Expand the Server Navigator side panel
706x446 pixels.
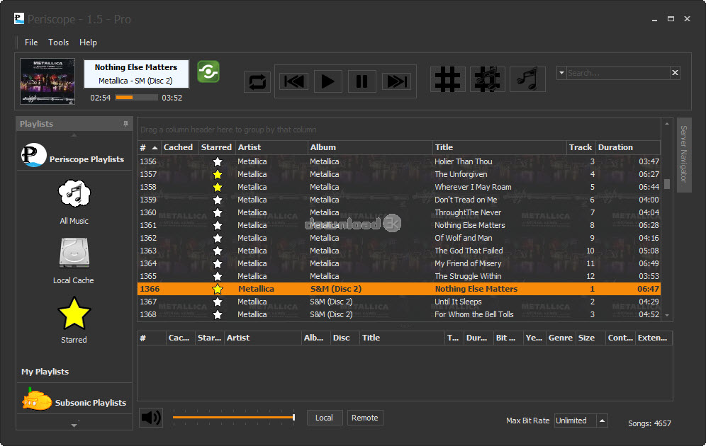pos(684,155)
